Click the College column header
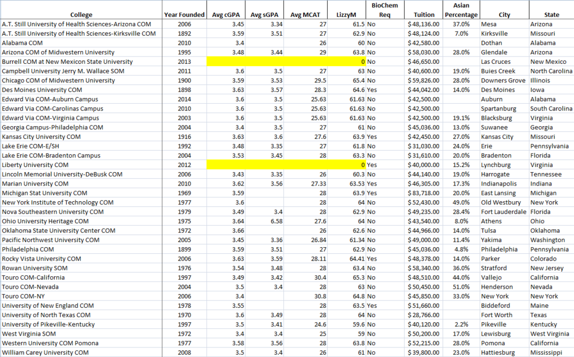Viewport: 574px width, 357px height. 81,15
